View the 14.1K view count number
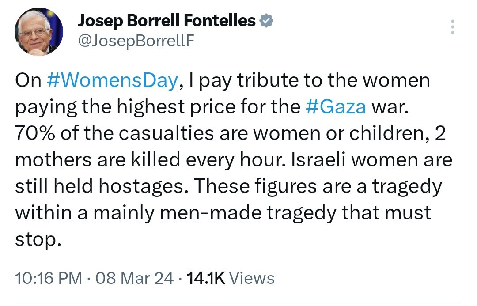Viewport: 477px width, 306px height. [206, 278]
